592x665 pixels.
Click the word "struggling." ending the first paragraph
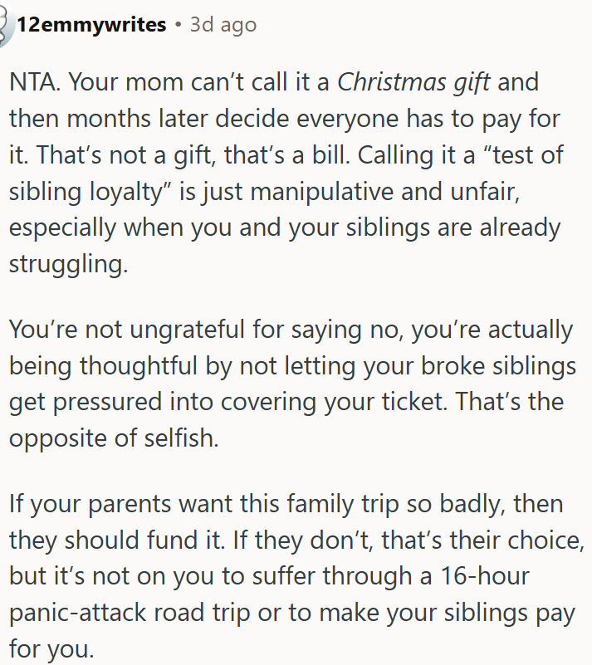pyautogui.click(x=70, y=266)
